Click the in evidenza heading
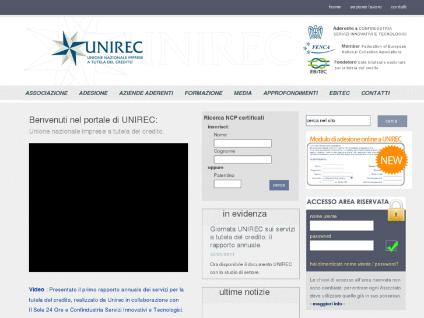 [x=245, y=214]
